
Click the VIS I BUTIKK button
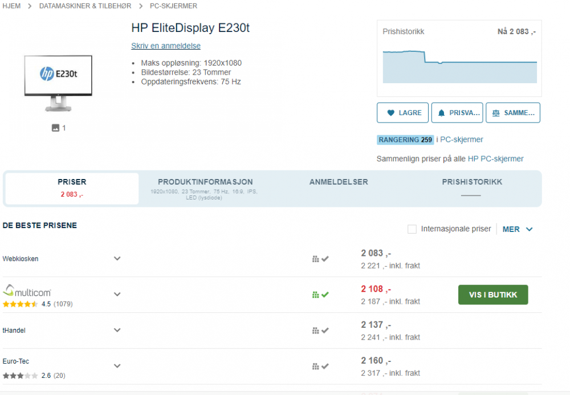pos(493,295)
